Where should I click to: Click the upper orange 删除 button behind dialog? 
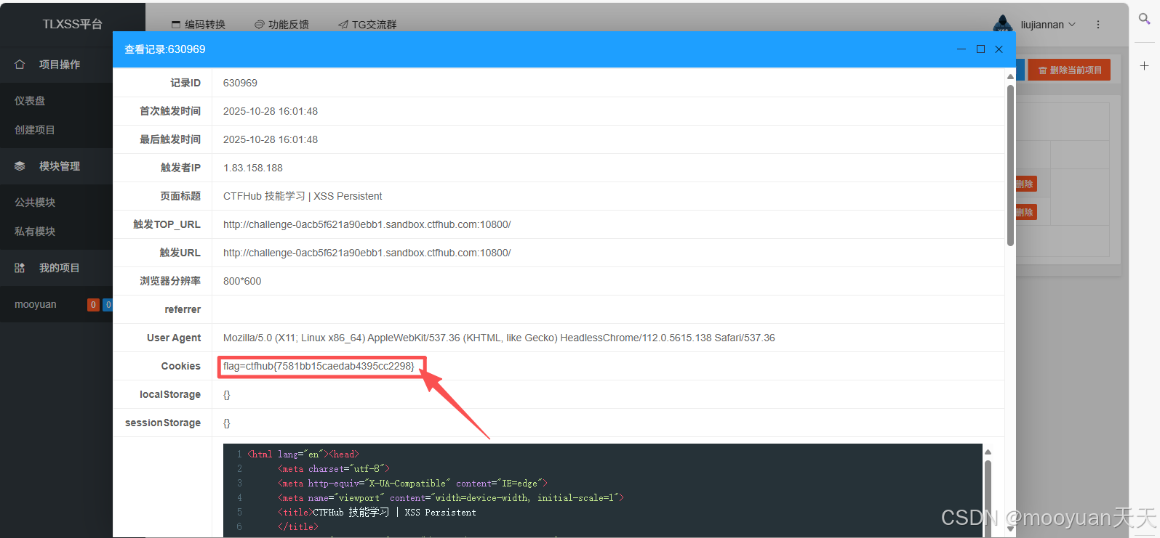[x=1025, y=184]
